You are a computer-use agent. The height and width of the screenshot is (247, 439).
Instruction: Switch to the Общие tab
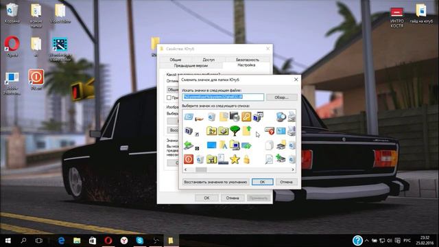click(x=176, y=60)
